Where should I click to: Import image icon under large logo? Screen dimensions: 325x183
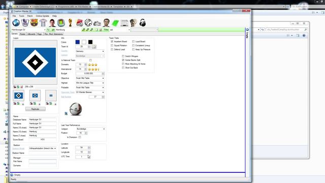point(15,87)
